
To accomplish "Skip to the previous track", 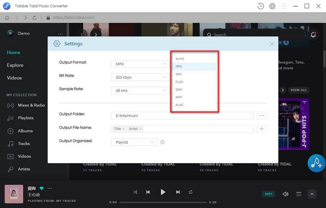I will [148, 192].
